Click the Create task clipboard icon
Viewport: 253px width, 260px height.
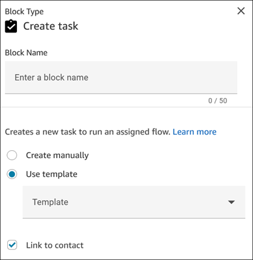point(11,26)
